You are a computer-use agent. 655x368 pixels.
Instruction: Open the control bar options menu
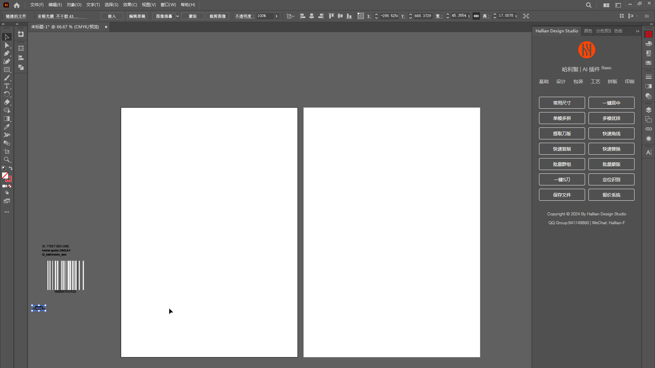click(x=647, y=16)
